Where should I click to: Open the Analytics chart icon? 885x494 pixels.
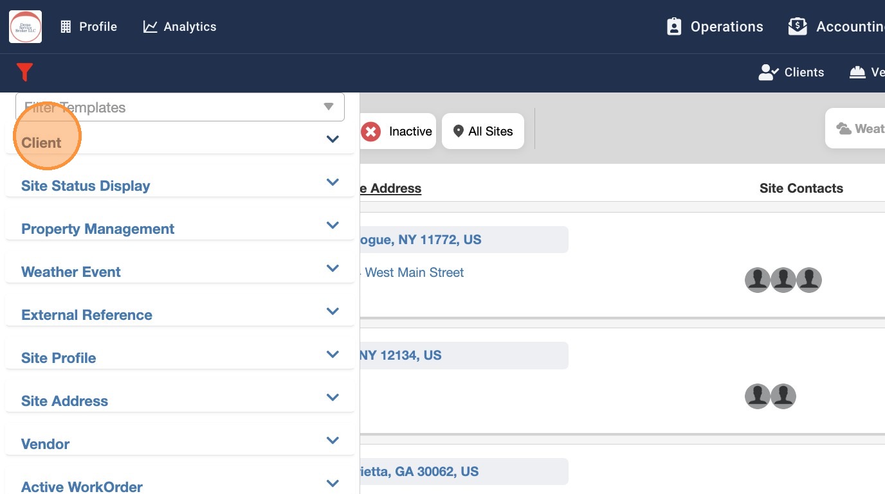(150, 26)
